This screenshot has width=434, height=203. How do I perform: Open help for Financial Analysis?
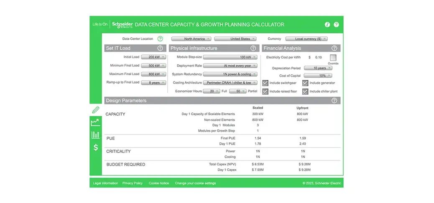[x=334, y=48]
